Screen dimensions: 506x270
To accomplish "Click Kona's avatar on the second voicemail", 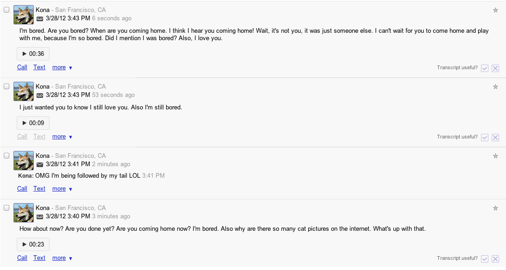I will pyautogui.click(x=24, y=91).
